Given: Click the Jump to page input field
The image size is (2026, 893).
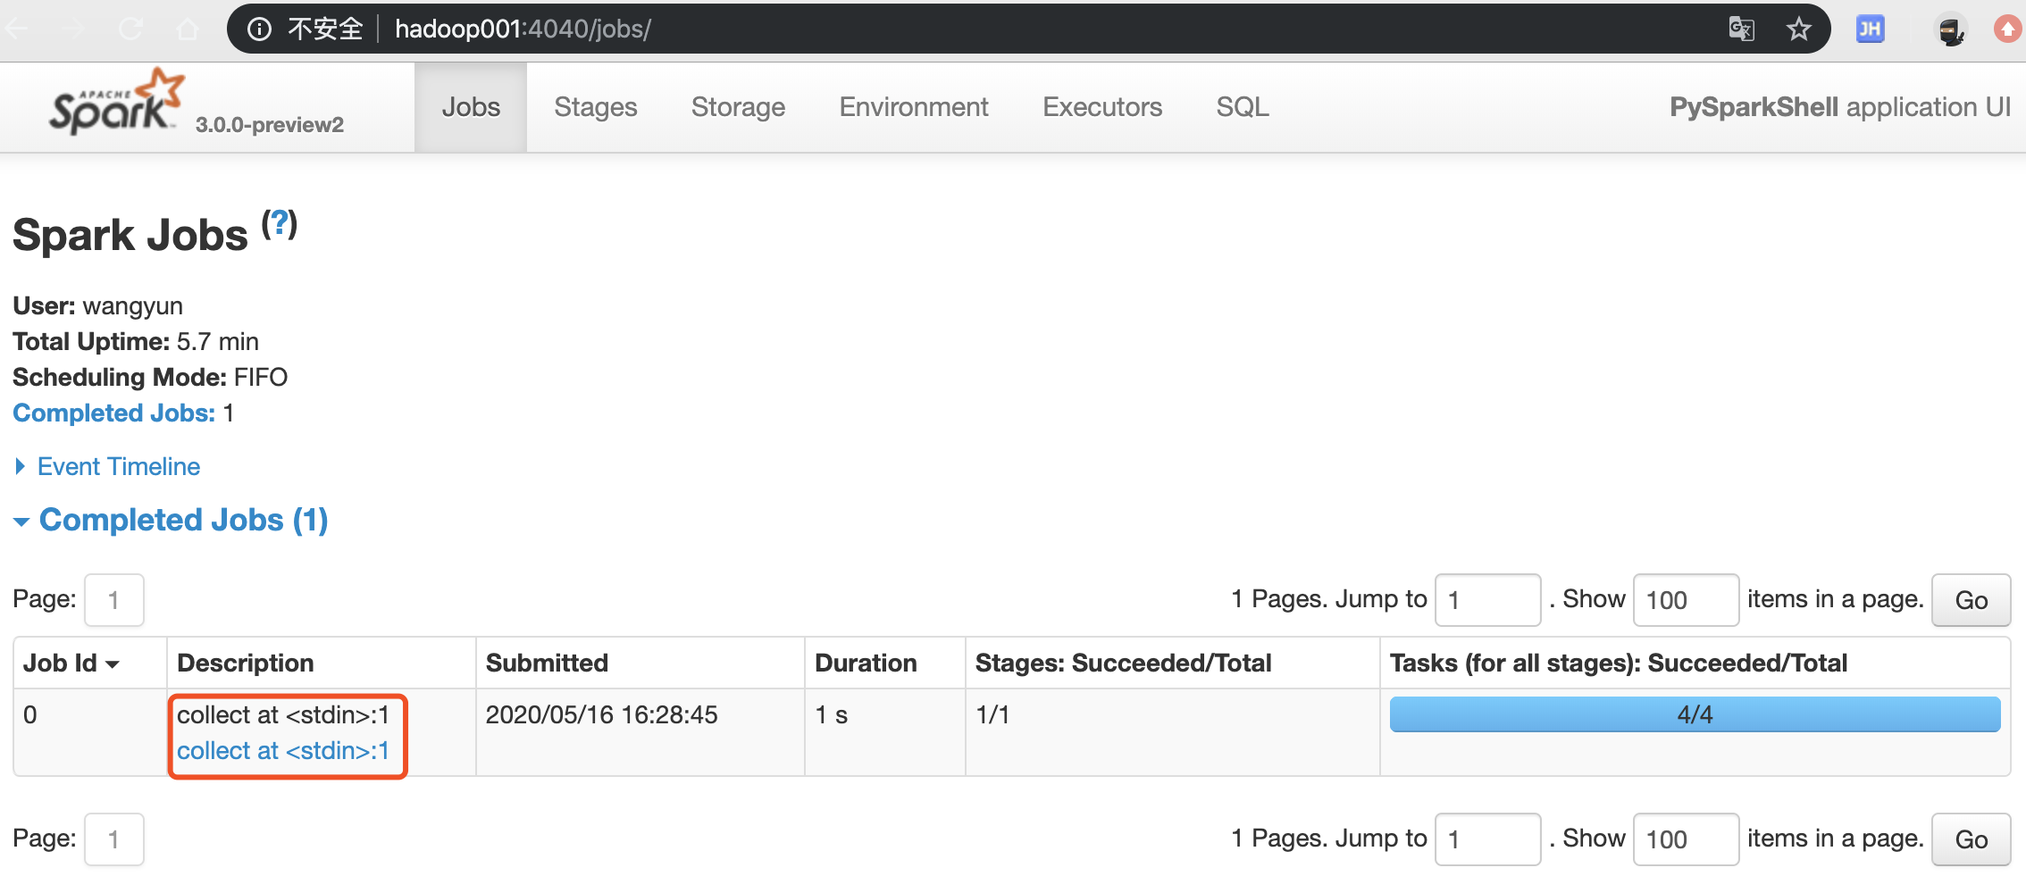Looking at the screenshot, I should 1487,599.
